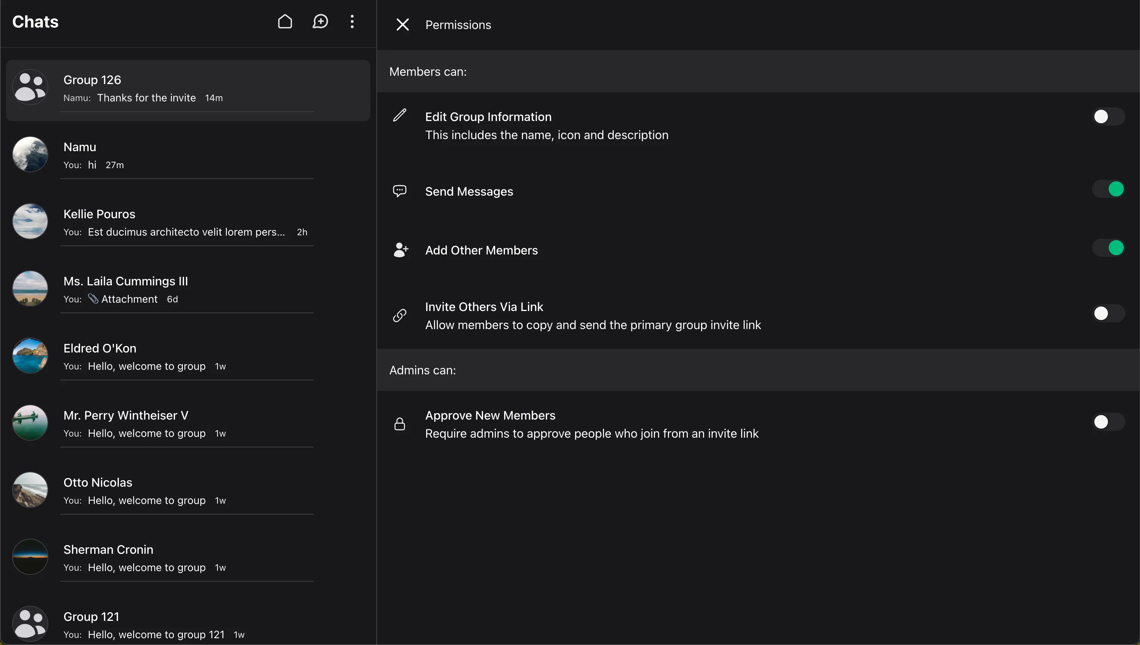Click the lock icon beside Approve New Members
This screenshot has width=1140, height=645.
tap(400, 424)
